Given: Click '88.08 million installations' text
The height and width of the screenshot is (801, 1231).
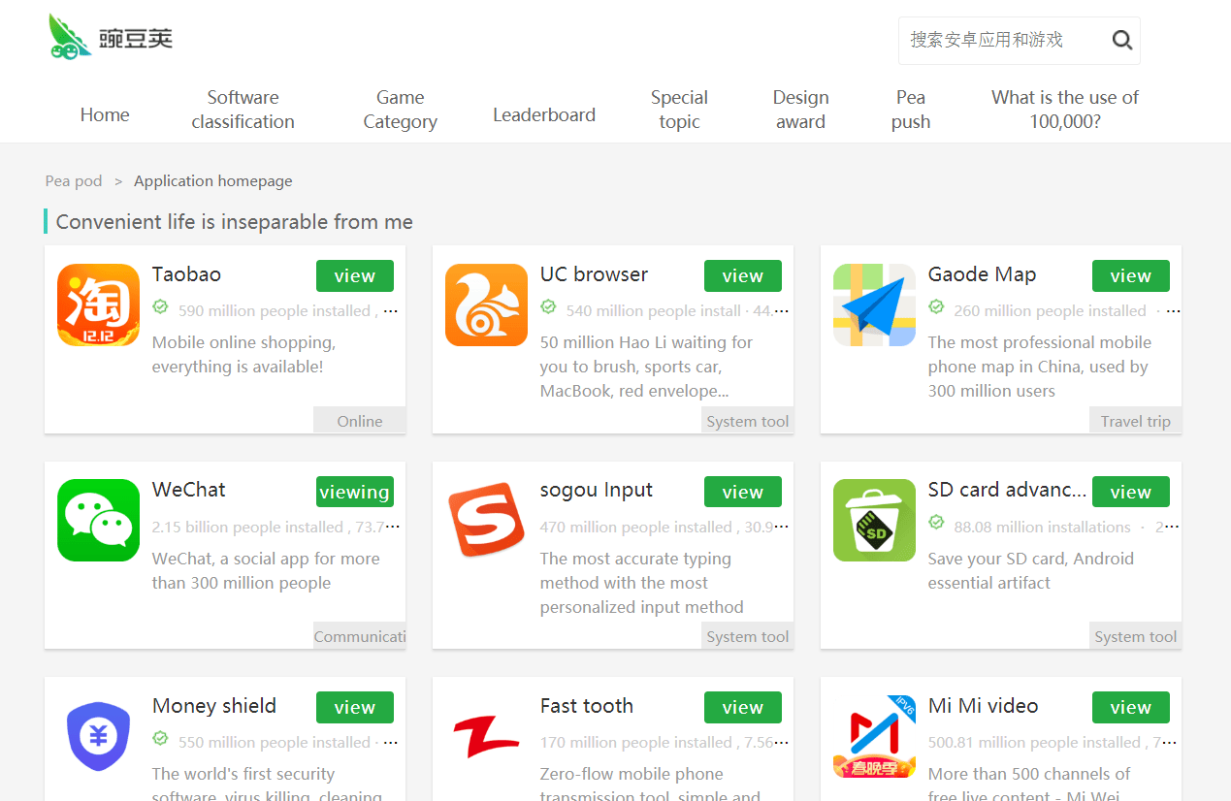Looking at the screenshot, I should click(x=1042, y=528).
